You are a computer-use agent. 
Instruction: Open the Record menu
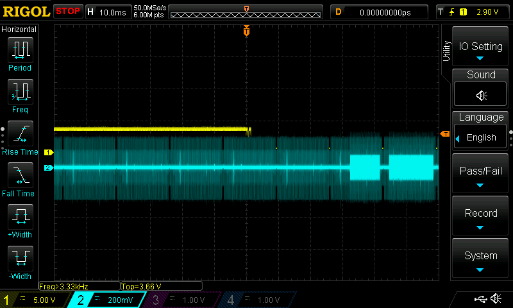(x=481, y=216)
